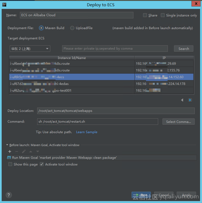Viewport: 202px width, 203px height.
Task: Enable Single instance only checkbox
Action: (163, 15)
